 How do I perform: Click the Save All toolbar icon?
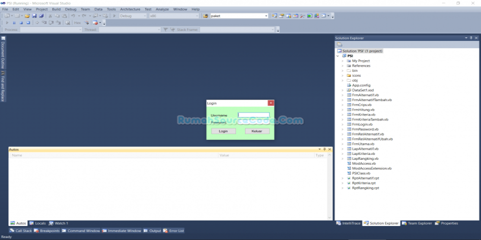point(41,16)
